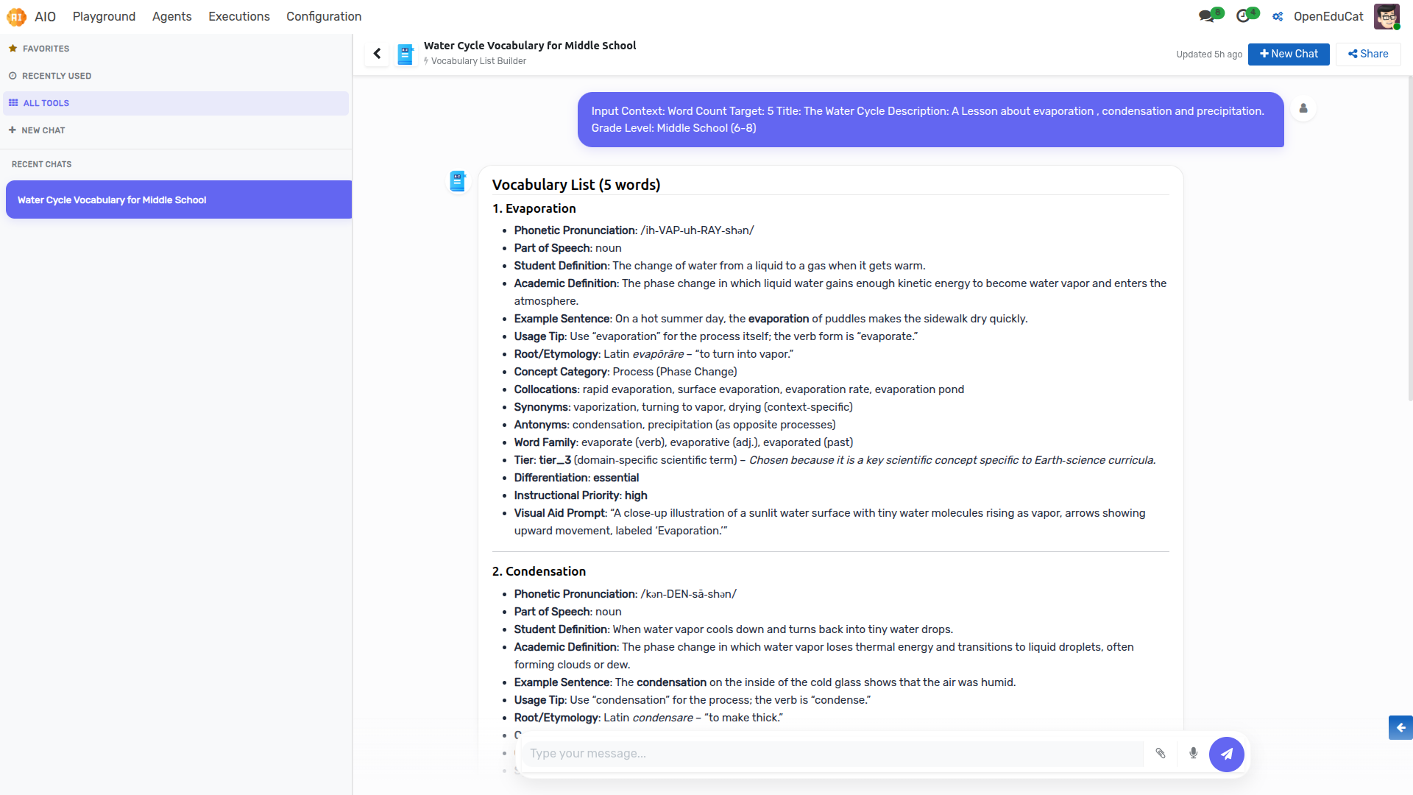Click the AIO logo icon

coord(16,16)
